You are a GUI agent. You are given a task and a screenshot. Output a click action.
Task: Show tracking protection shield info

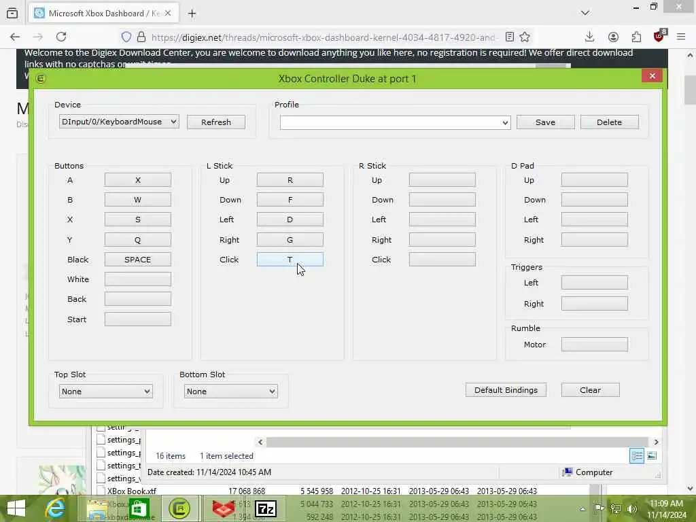click(x=126, y=37)
